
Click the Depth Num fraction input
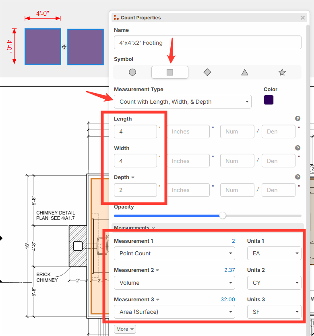(237, 190)
